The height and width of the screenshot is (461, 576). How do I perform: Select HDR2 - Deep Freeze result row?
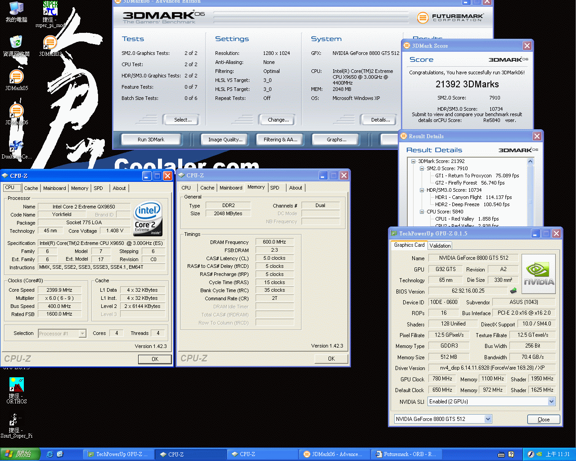(x=472, y=204)
